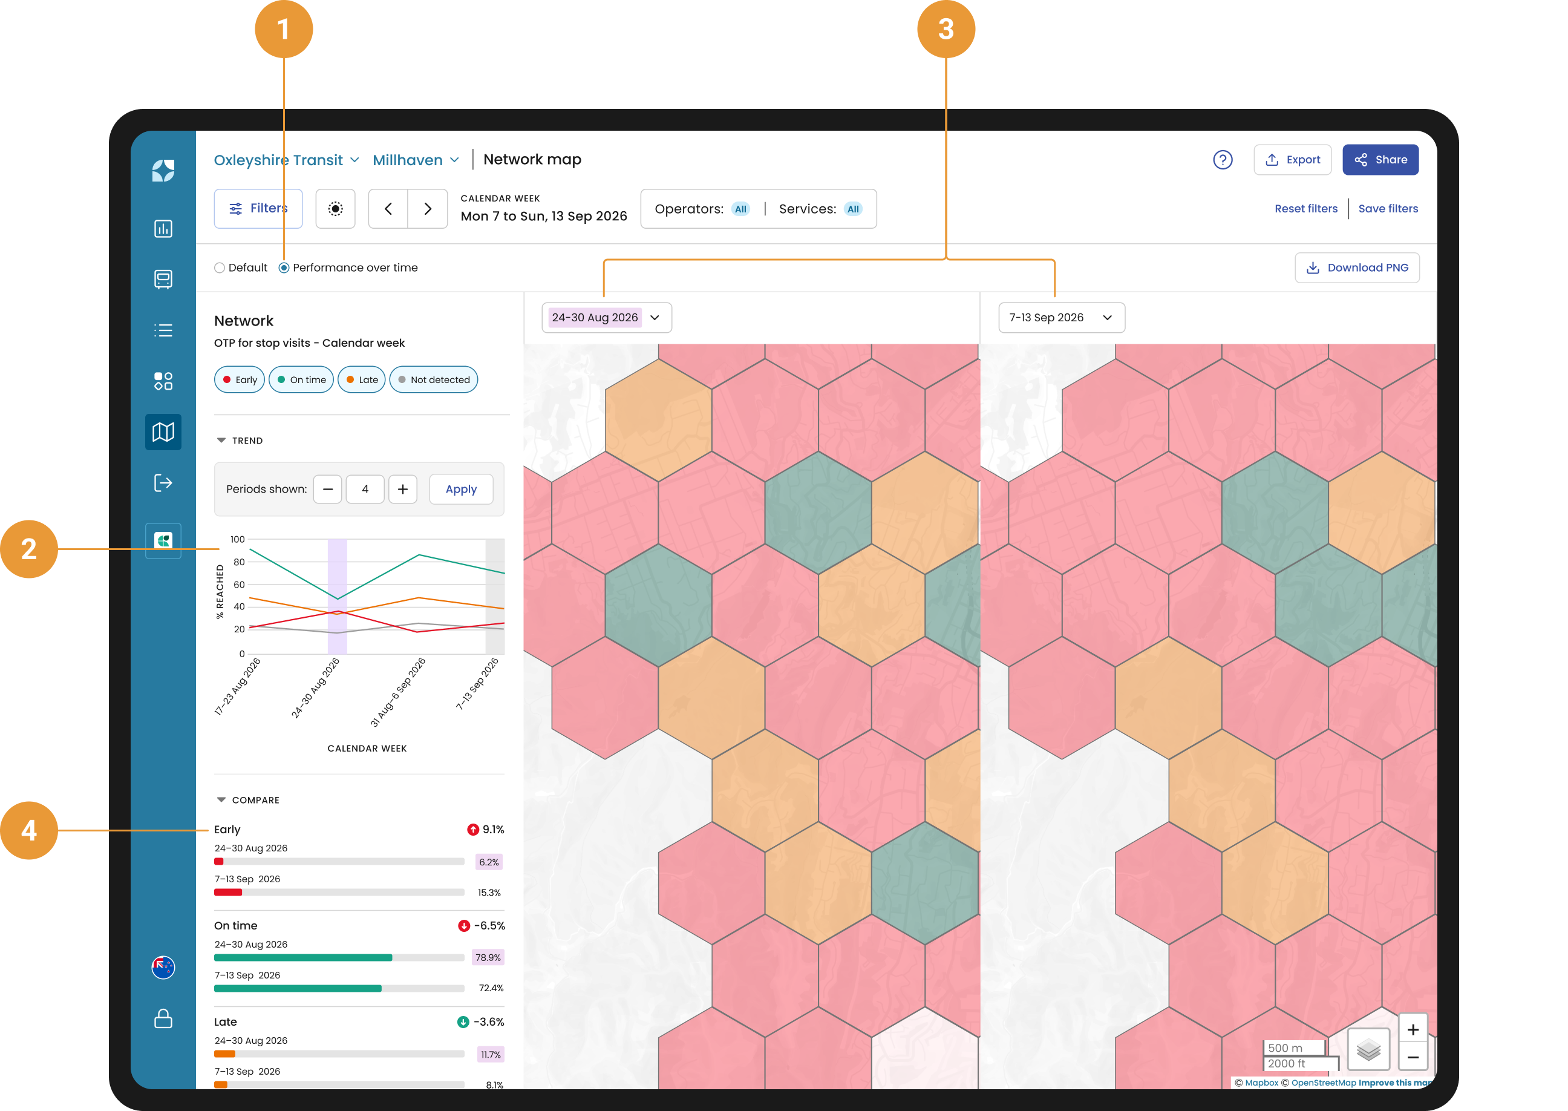Click the Filters button
The height and width of the screenshot is (1111, 1568).
[x=258, y=209]
